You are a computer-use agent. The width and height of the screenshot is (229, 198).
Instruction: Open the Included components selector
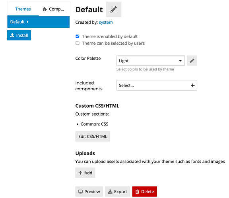pyautogui.click(x=157, y=85)
